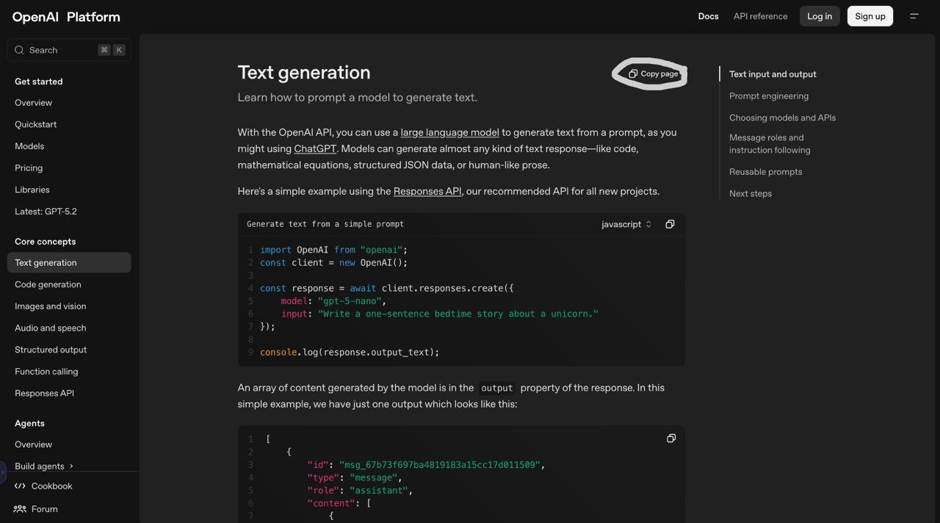Click the ⌘ K shortcut hint in search
Image resolution: width=940 pixels, height=523 pixels.
tap(112, 50)
